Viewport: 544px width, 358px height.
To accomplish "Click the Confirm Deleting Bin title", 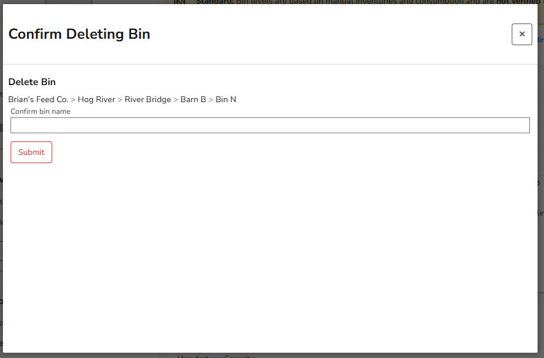I will coord(79,34).
